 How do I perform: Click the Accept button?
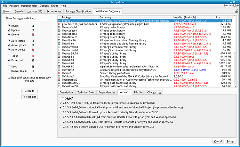click(x=230, y=141)
